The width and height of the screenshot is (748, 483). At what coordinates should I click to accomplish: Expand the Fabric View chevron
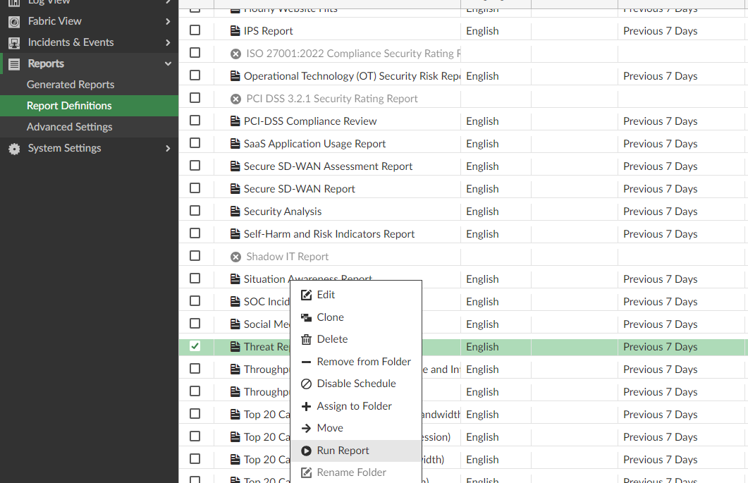coord(168,21)
